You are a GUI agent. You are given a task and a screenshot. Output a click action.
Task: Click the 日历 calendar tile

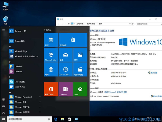(x=51, y=40)
